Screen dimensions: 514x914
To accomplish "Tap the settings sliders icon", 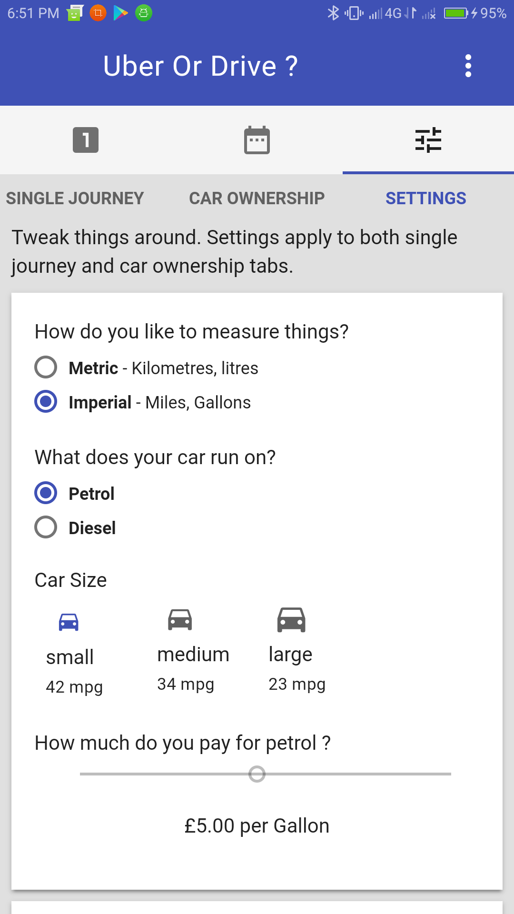I will [x=428, y=140].
